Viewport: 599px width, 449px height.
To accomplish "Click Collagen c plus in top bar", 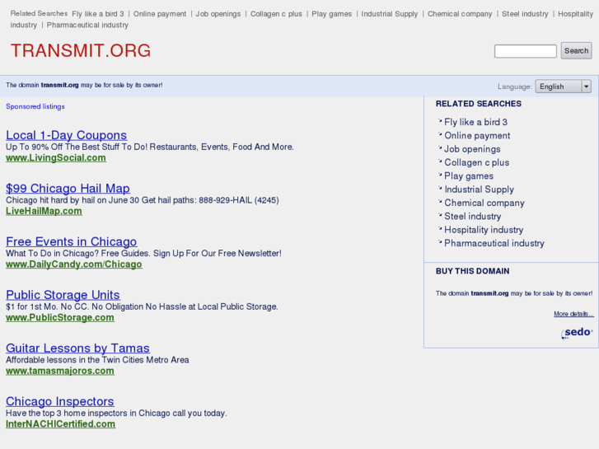I will tap(276, 14).
